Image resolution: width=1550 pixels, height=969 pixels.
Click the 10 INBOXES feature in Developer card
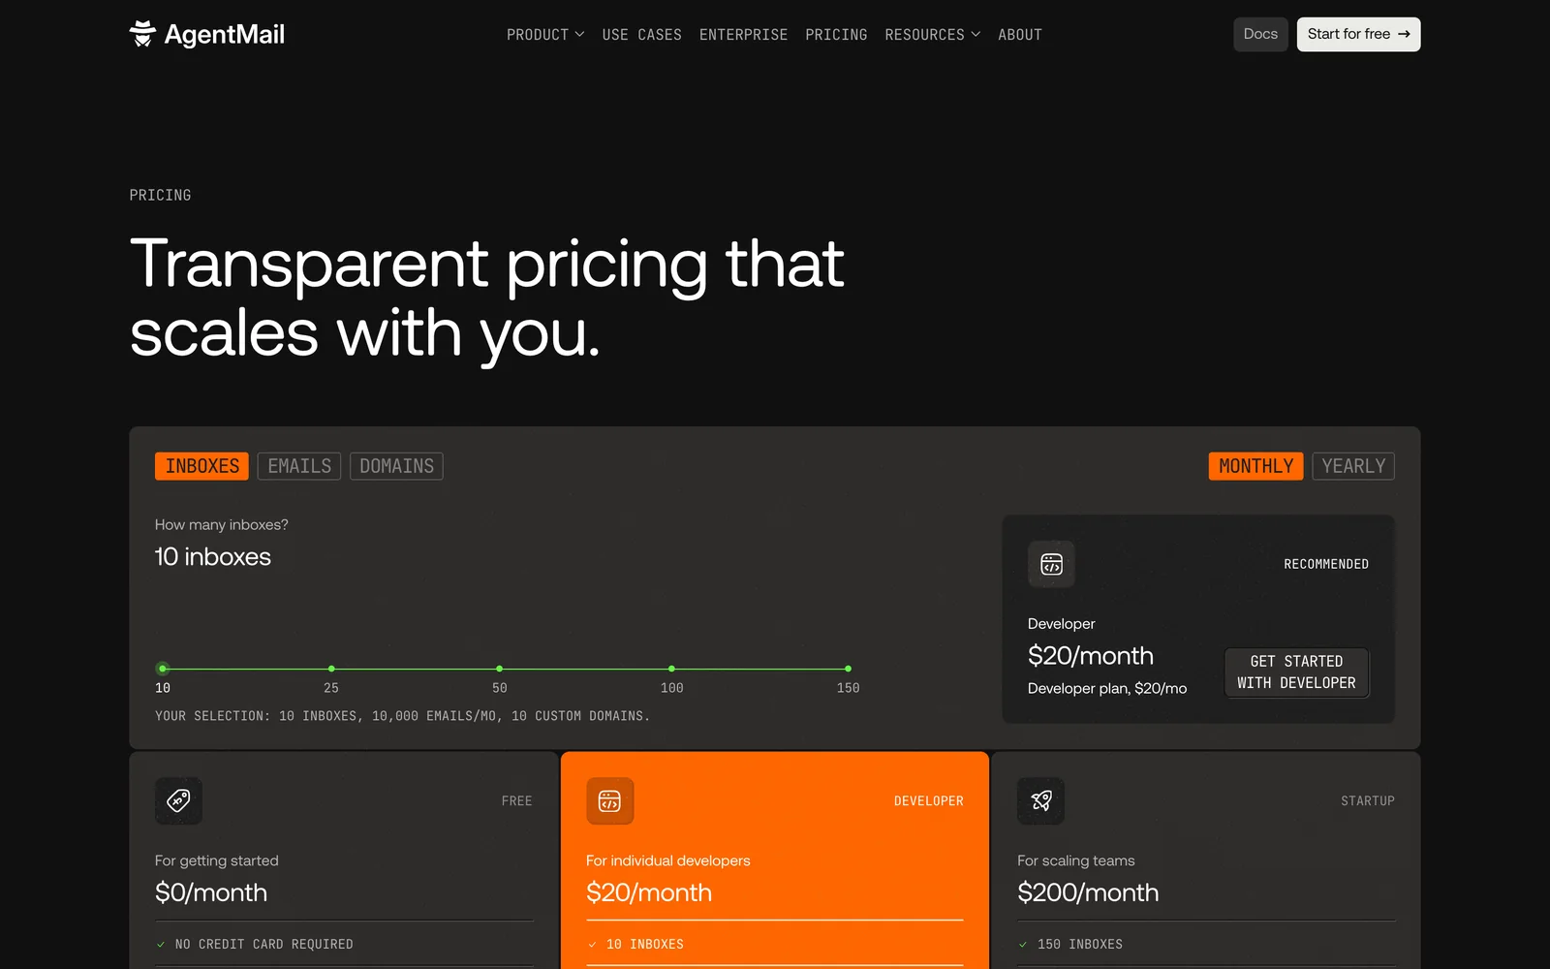coord(645,944)
